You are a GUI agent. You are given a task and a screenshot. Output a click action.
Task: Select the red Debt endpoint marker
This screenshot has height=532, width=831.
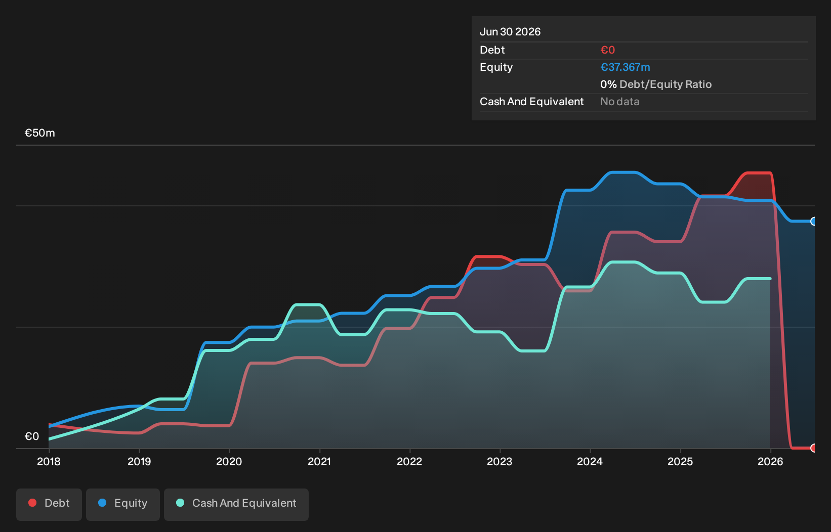point(814,448)
